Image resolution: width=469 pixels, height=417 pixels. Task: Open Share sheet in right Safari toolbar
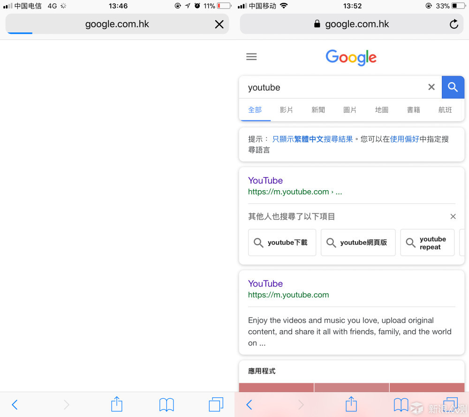coord(351,404)
